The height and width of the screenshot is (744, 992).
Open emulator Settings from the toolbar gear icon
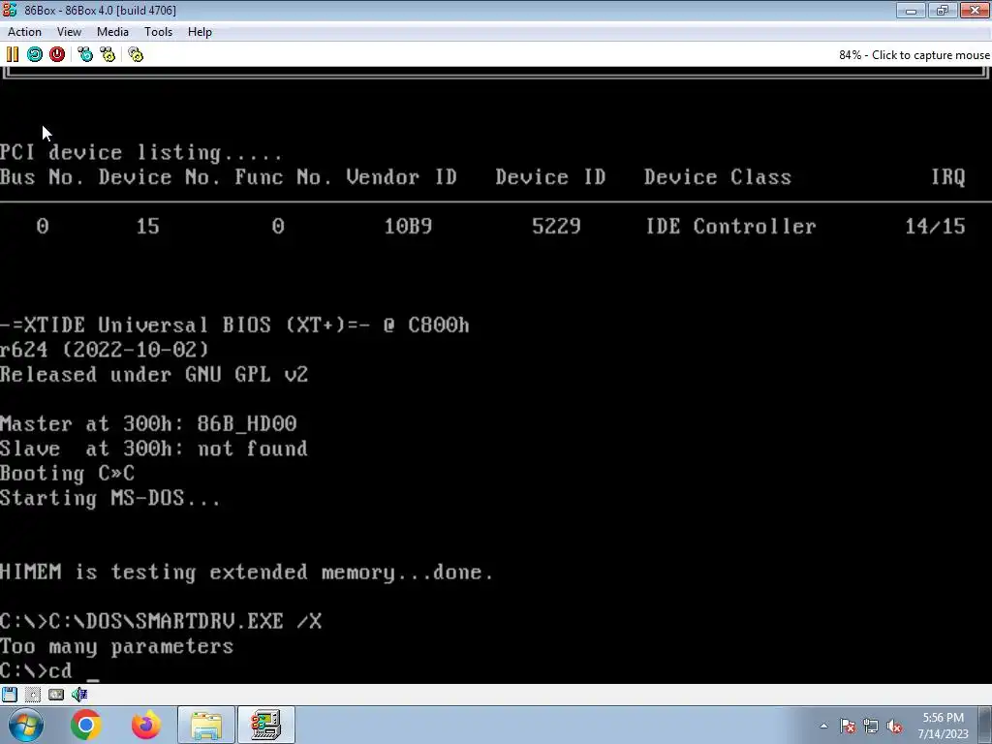click(x=136, y=54)
